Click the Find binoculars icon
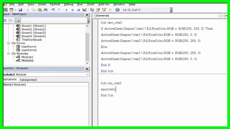The width and height of the screenshot is (230, 129). (x=46, y=10)
